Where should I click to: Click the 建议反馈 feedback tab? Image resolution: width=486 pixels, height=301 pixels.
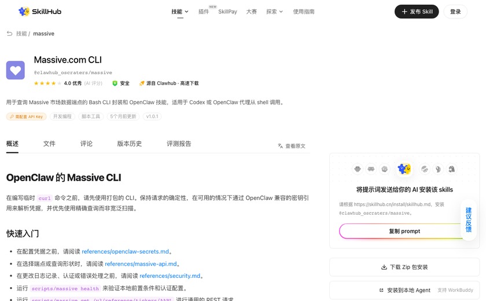pyautogui.click(x=468, y=220)
